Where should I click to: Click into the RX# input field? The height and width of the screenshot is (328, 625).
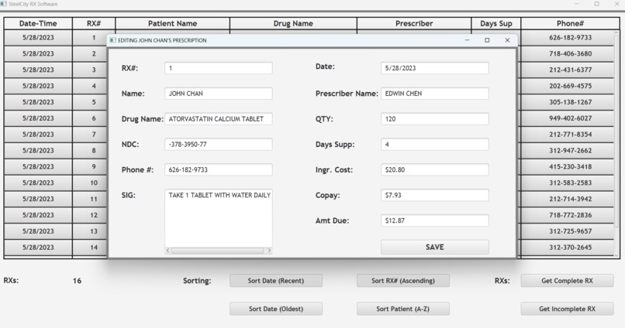[x=219, y=68]
